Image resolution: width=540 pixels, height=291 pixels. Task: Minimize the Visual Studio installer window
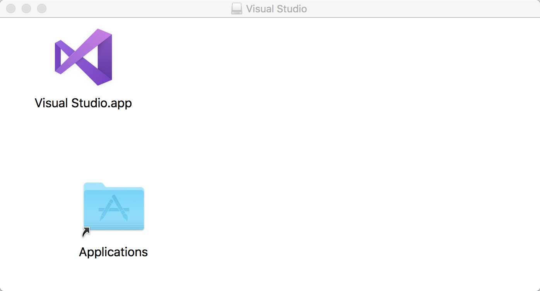pyautogui.click(x=26, y=8)
